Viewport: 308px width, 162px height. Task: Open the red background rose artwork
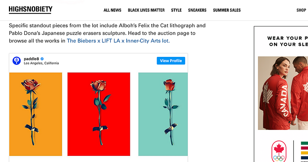99,114
